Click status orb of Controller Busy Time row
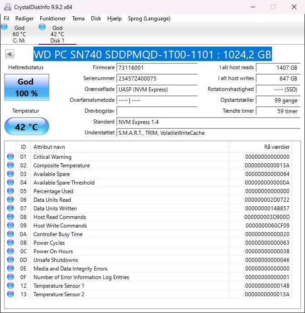 pyautogui.click(x=10, y=234)
